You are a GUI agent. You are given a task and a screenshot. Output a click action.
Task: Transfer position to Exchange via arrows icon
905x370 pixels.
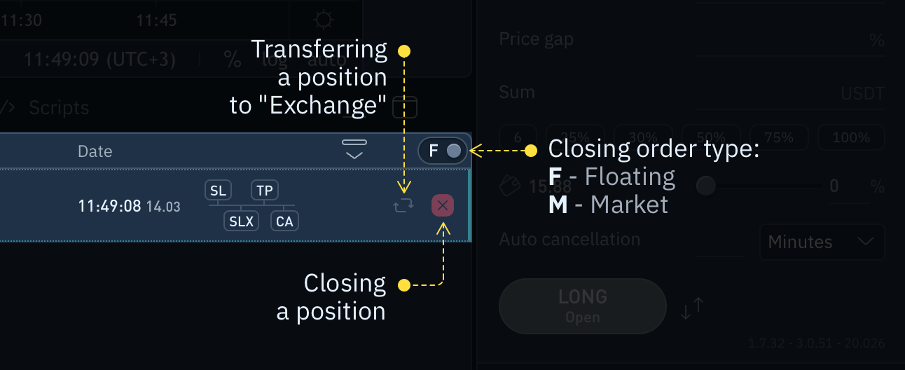[x=403, y=205]
